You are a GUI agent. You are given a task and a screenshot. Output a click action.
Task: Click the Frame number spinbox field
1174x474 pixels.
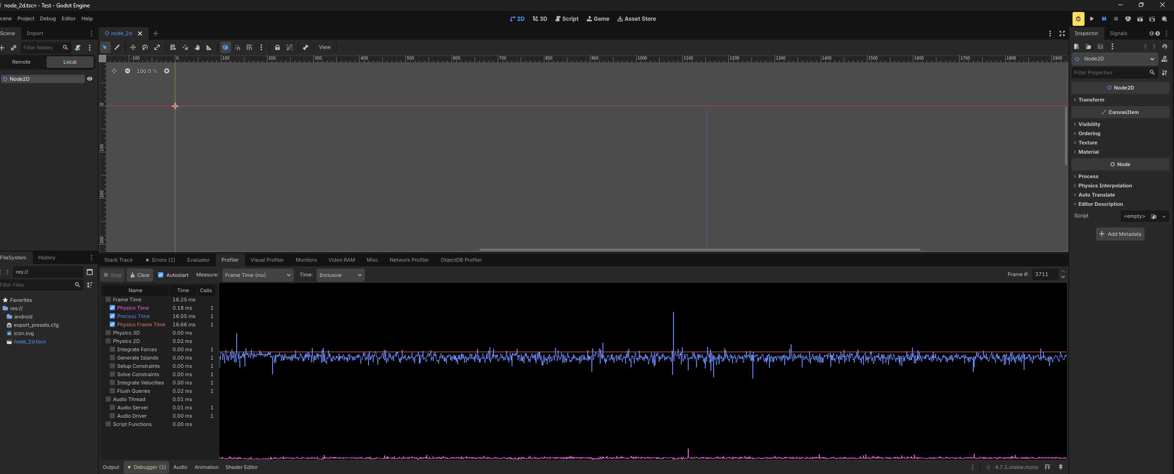(x=1045, y=274)
